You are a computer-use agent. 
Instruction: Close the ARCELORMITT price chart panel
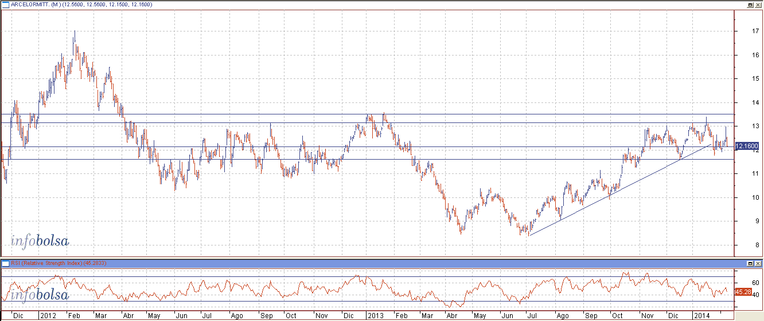(x=757, y=4)
